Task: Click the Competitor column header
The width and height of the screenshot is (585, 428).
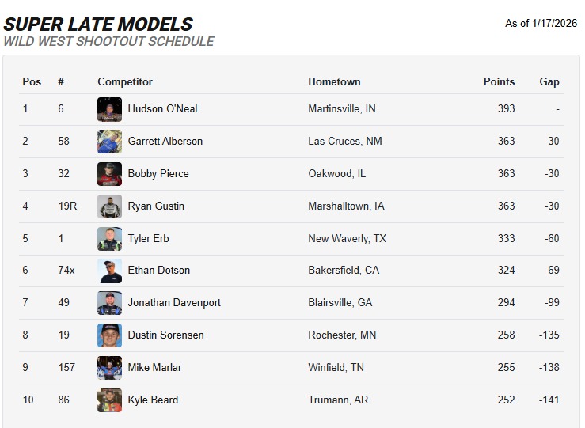Action: [x=125, y=82]
